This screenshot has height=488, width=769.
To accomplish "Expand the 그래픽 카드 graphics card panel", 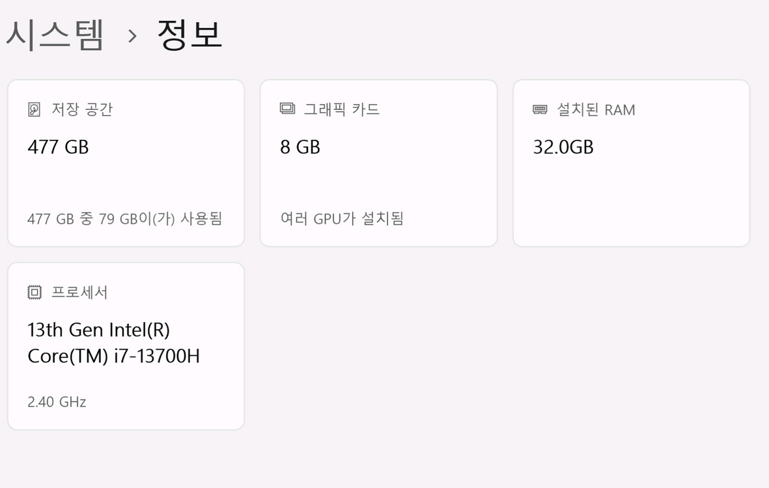I will (378, 163).
